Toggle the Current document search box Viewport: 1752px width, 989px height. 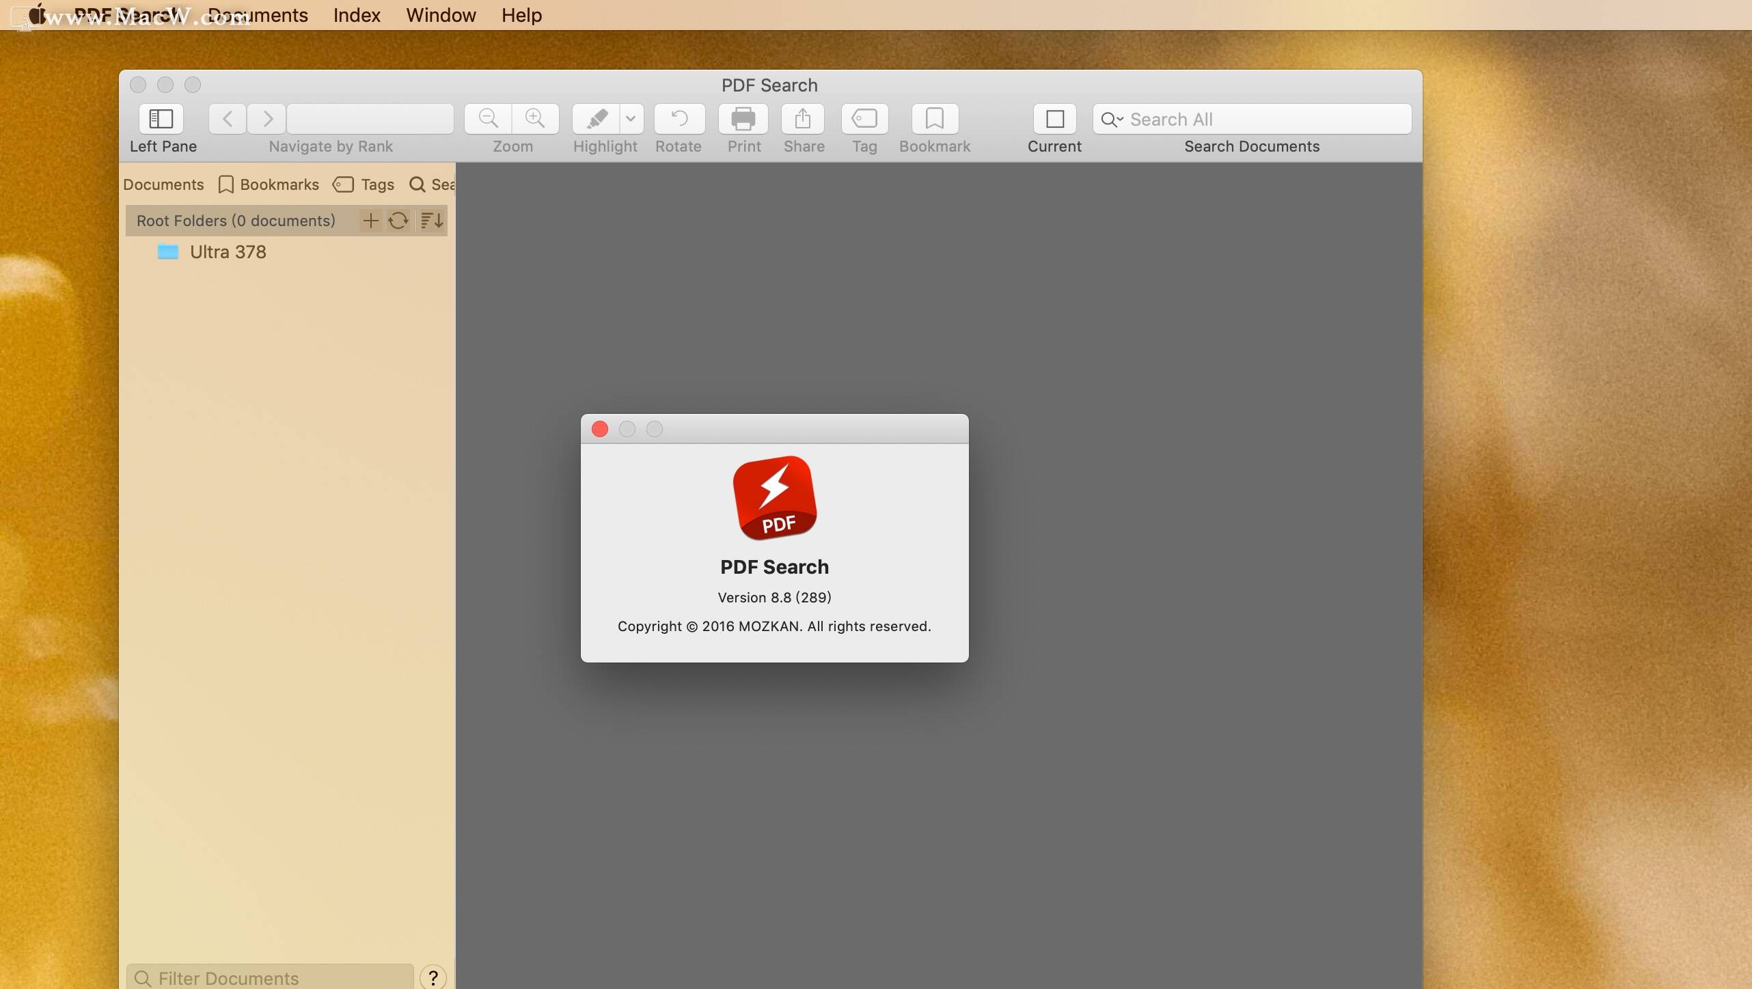tap(1054, 119)
